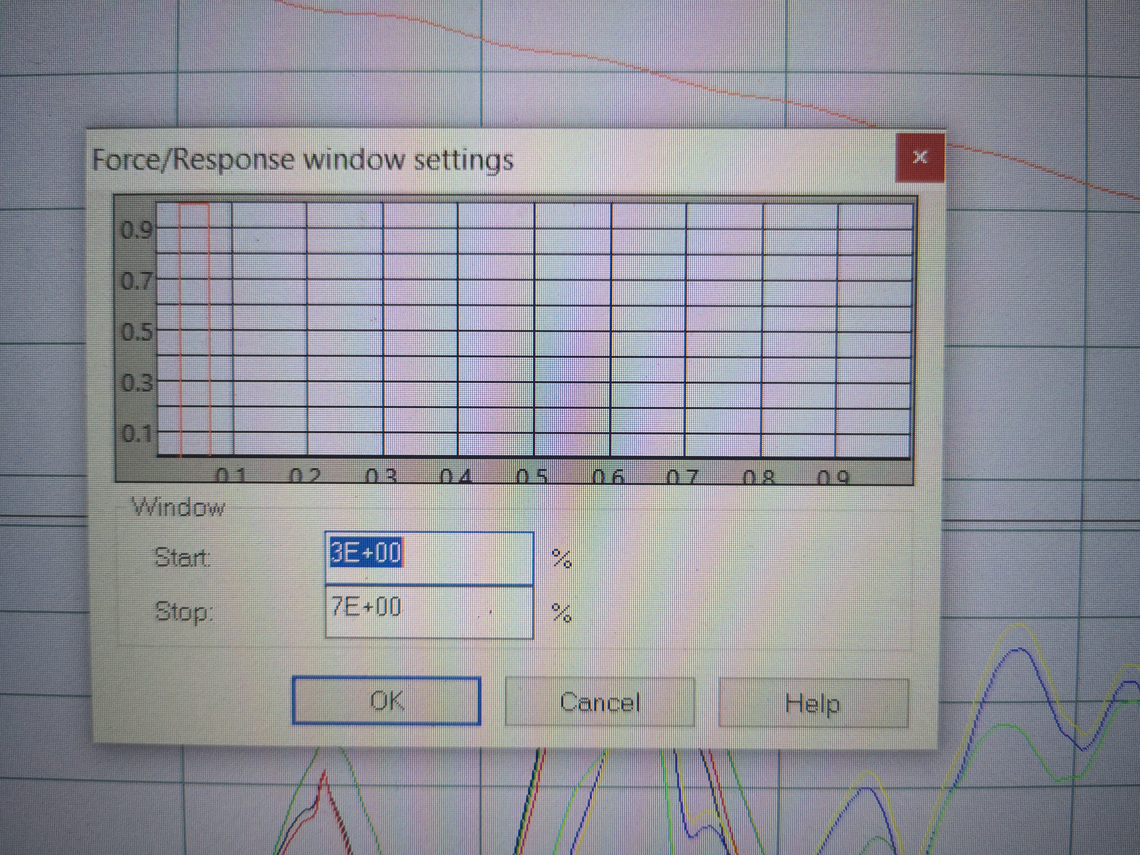
Task: Click the 0.1 y-axis label
Action: pyautogui.click(x=137, y=434)
